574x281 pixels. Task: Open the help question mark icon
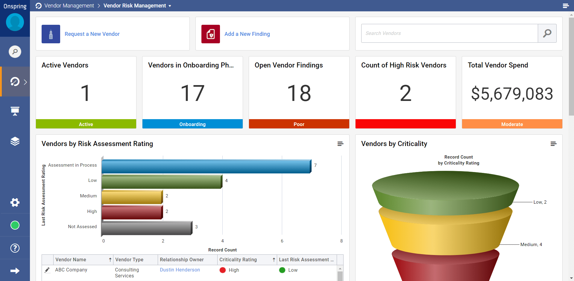15,248
